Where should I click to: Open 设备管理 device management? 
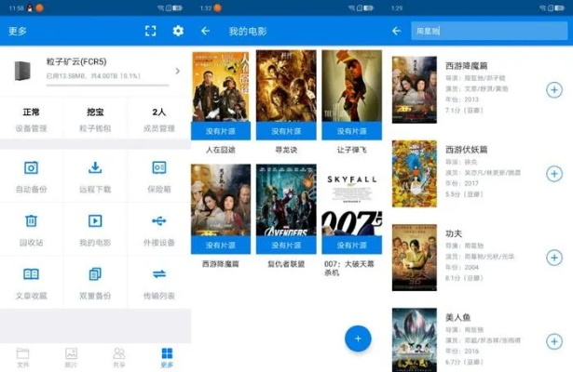pyautogui.click(x=31, y=119)
